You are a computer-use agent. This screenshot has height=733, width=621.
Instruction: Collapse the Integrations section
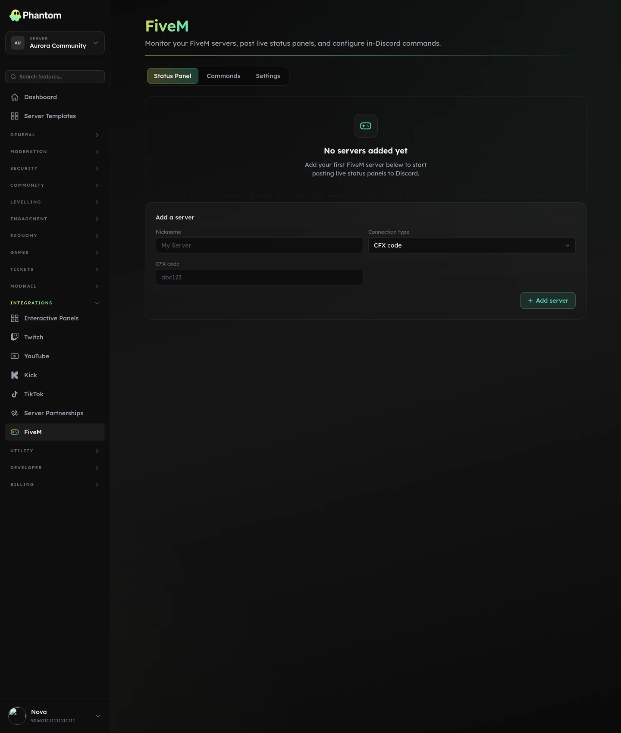pyautogui.click(x=55, y=303)
